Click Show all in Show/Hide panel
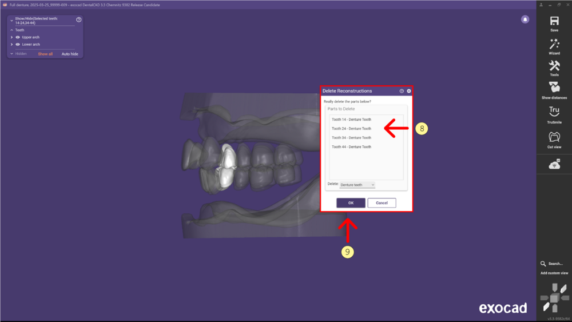The image size is (572, 322). [45, 54]
